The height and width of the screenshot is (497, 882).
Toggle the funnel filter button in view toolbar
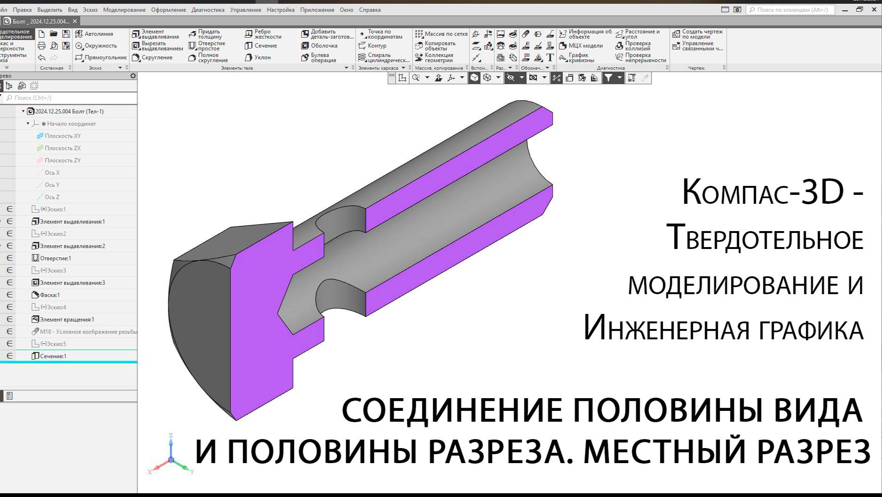coord(608,78)
